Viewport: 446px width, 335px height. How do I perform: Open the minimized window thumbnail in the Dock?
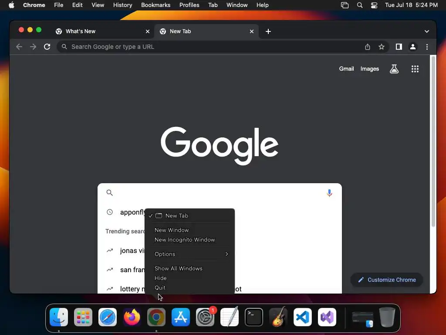click(363, 319)
